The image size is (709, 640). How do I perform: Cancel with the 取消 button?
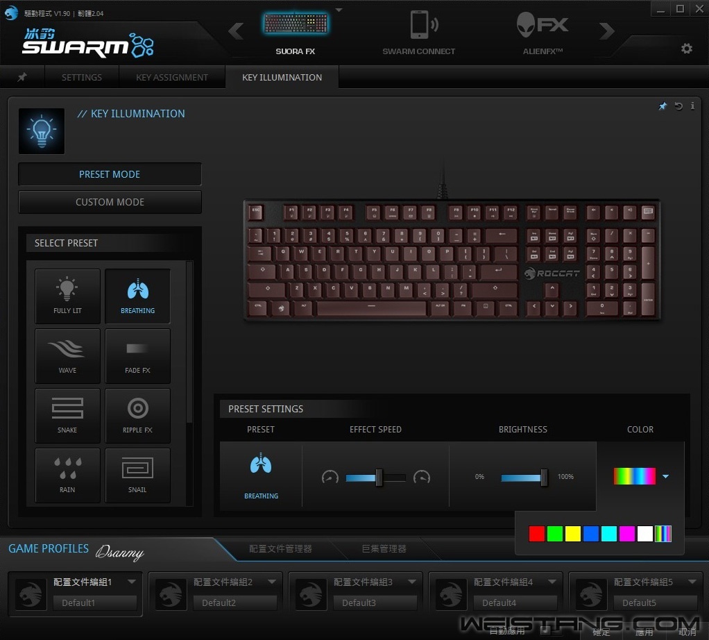click(687, 632)
